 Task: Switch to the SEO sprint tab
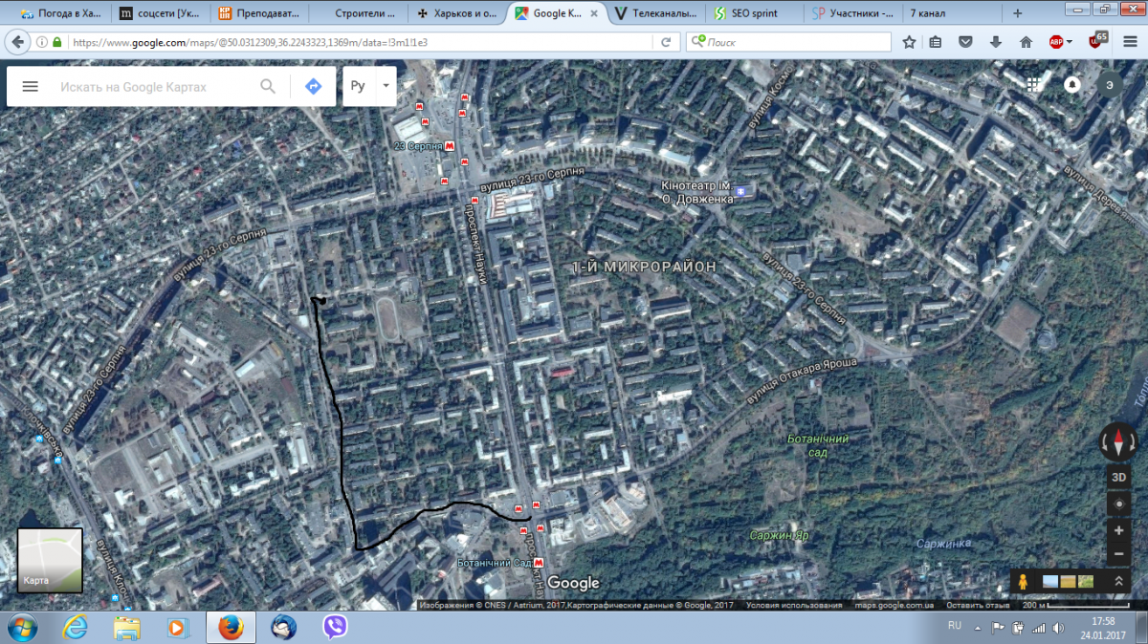751,13
